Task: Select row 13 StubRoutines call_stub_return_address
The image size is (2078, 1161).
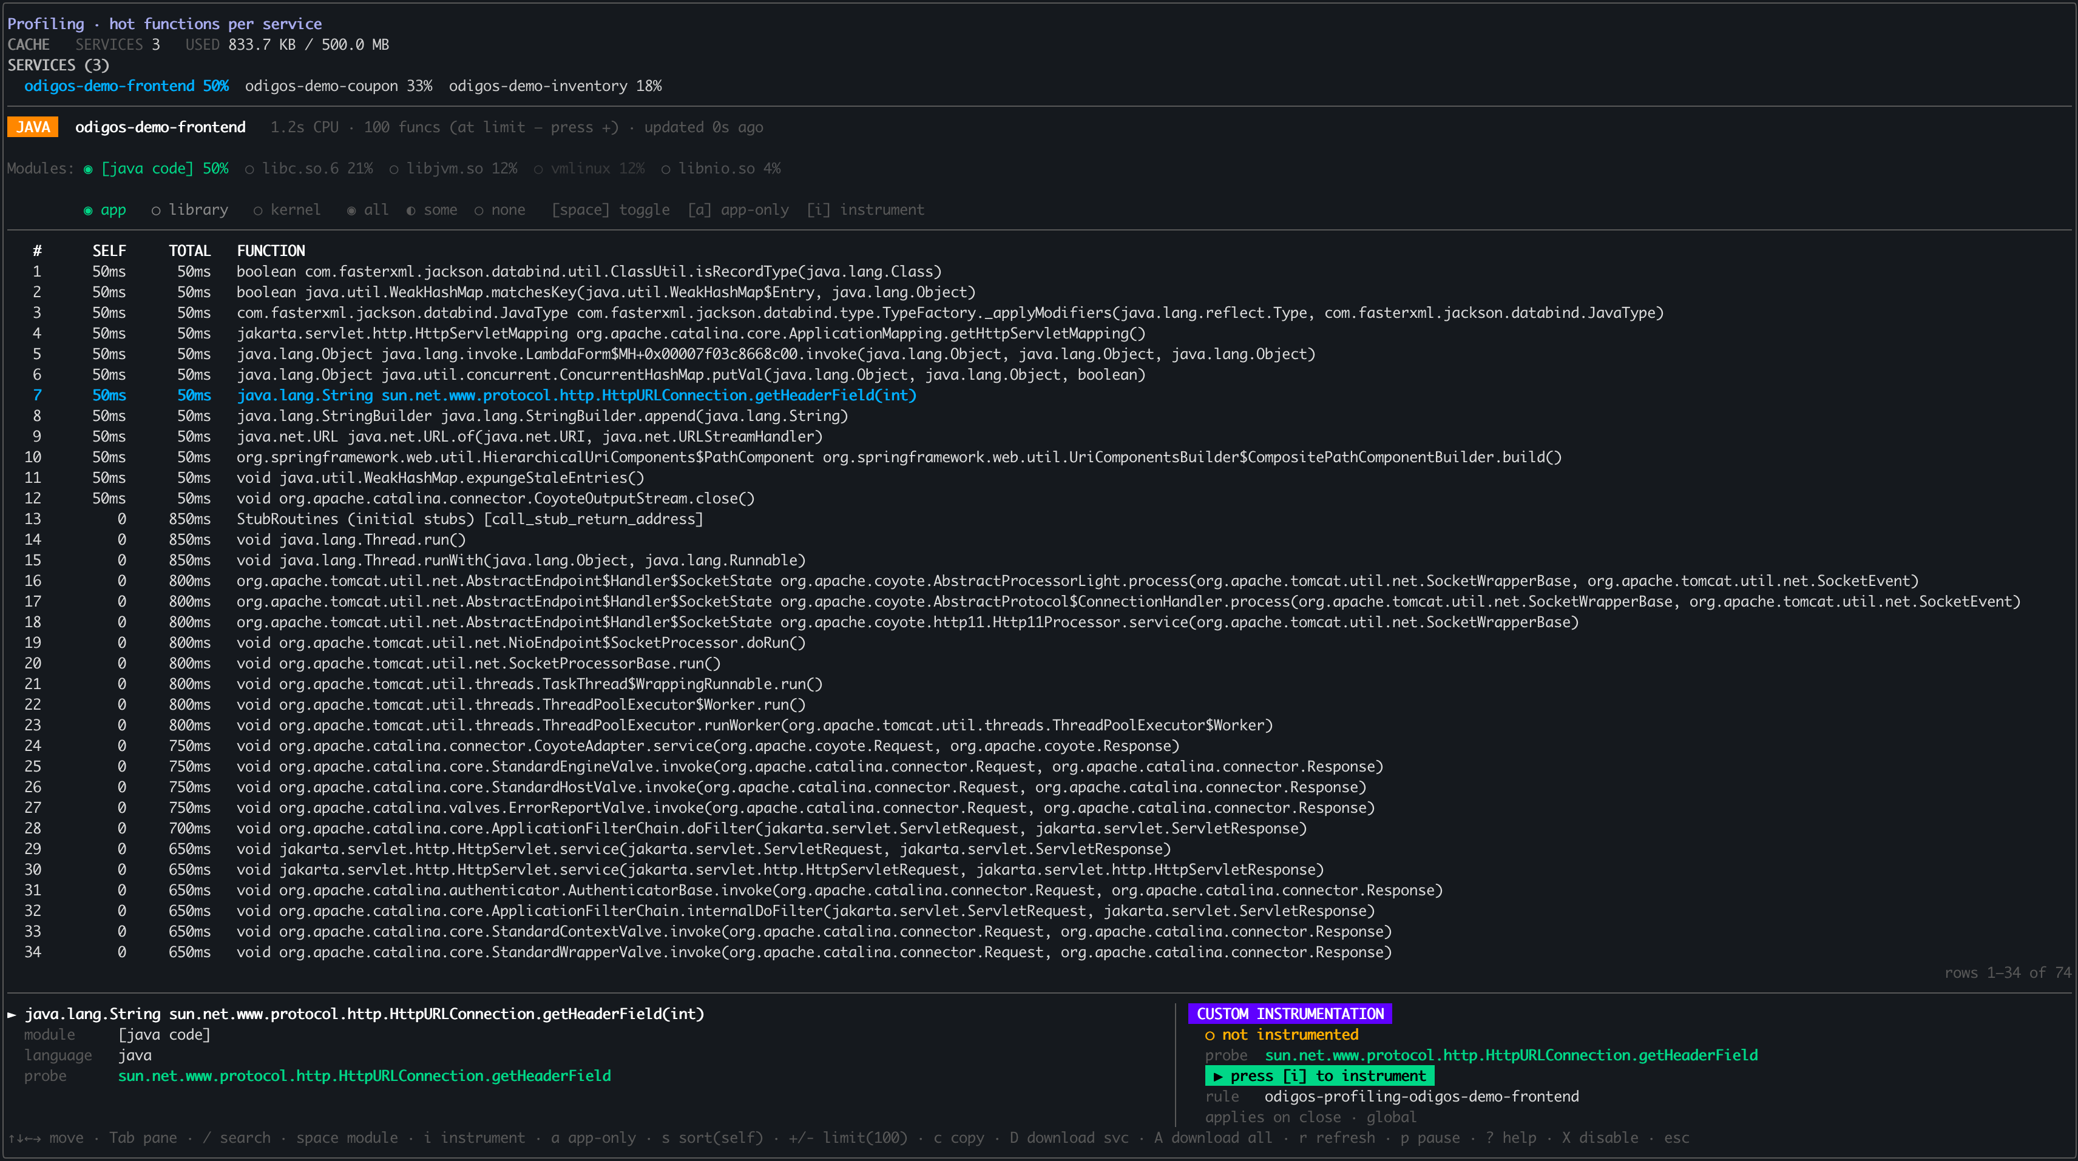Action: [1039, 519]
